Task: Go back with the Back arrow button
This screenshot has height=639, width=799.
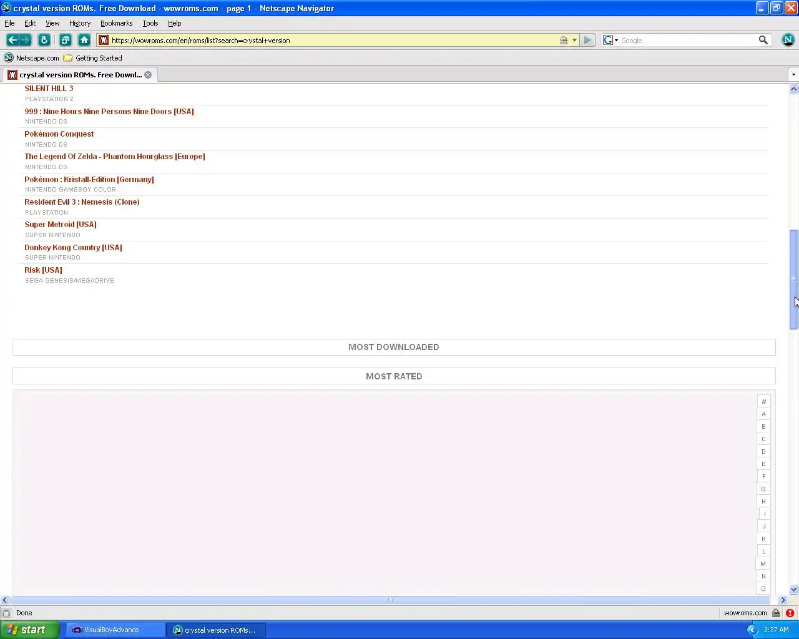Action: (12, 40)
